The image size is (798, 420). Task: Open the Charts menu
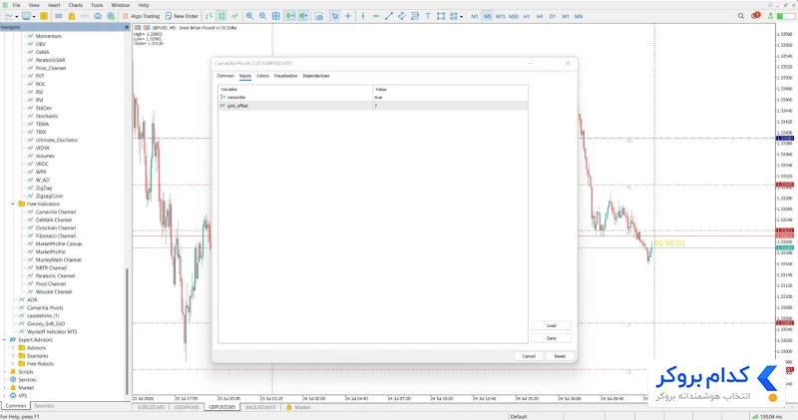(76, 5)
